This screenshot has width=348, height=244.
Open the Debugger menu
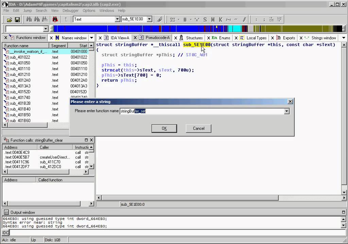pyautogui.click(x=70, y=11)
